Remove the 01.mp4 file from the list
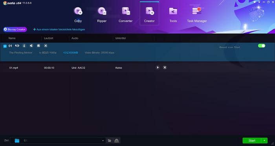Screen dimensions: 275x146 tap(165, 68)
